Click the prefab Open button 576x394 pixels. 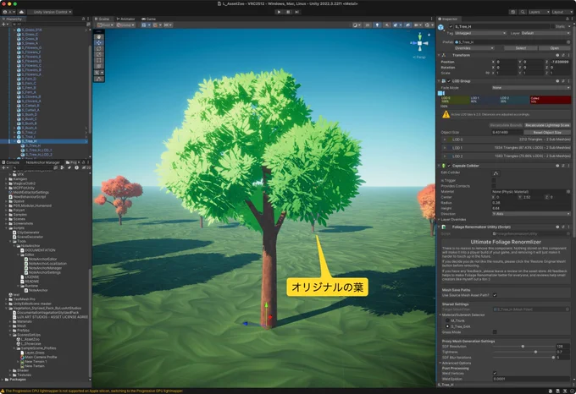[554, 48]
